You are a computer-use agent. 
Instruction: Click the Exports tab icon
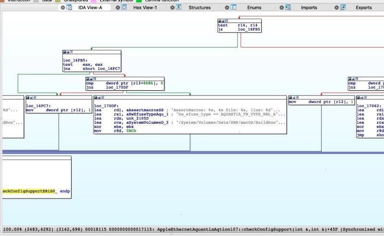[343, 8]
